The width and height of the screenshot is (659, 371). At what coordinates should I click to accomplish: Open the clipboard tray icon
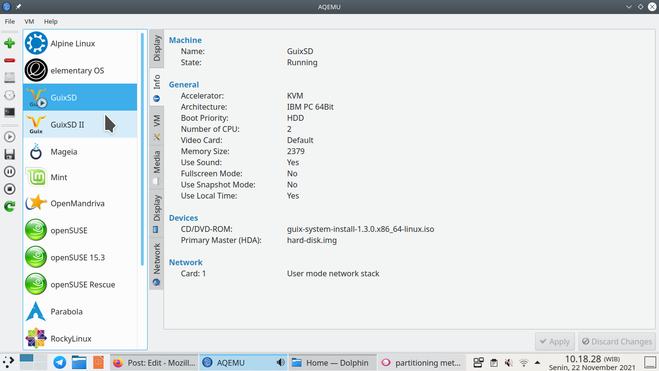(x=494, y=362)
